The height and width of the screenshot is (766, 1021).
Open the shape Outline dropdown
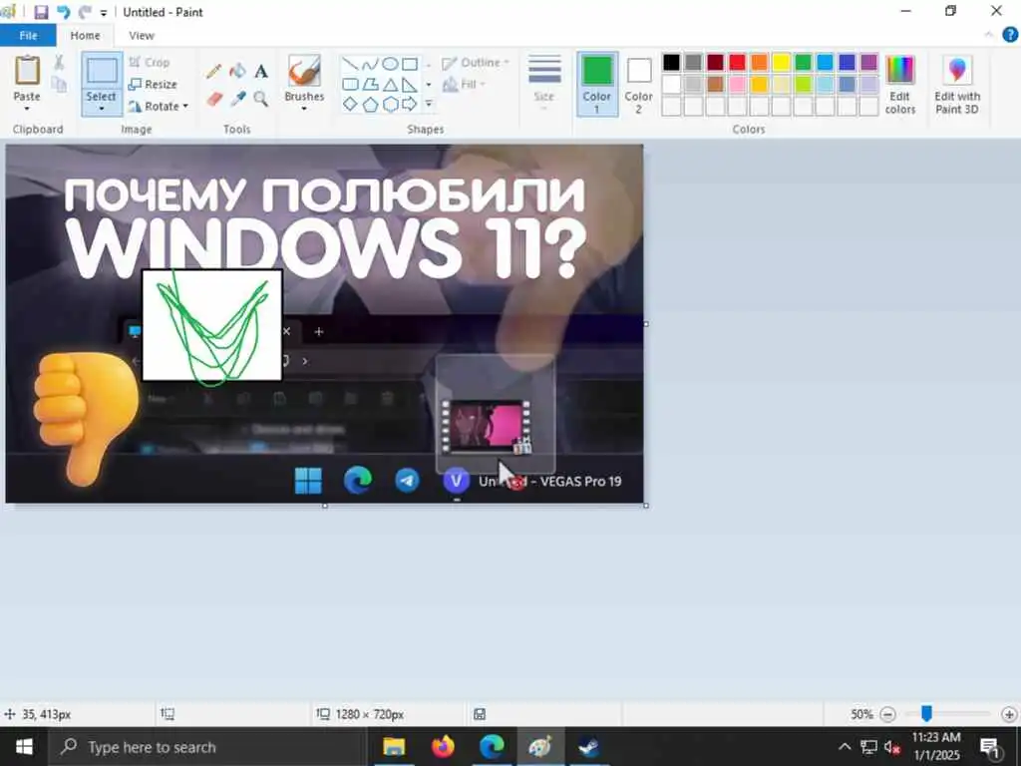click(476, 63)
